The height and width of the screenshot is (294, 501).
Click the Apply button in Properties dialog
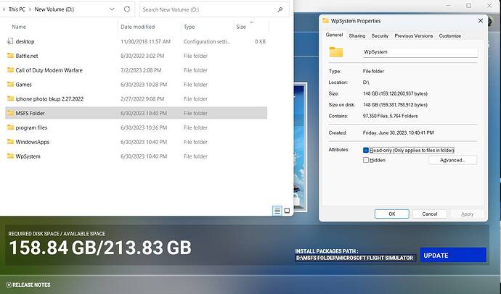coord(467,214)
